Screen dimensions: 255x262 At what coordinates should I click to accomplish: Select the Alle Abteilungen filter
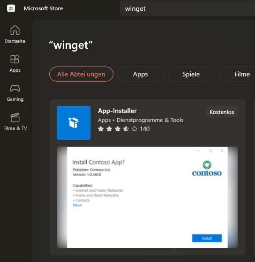tap(81, 74)
